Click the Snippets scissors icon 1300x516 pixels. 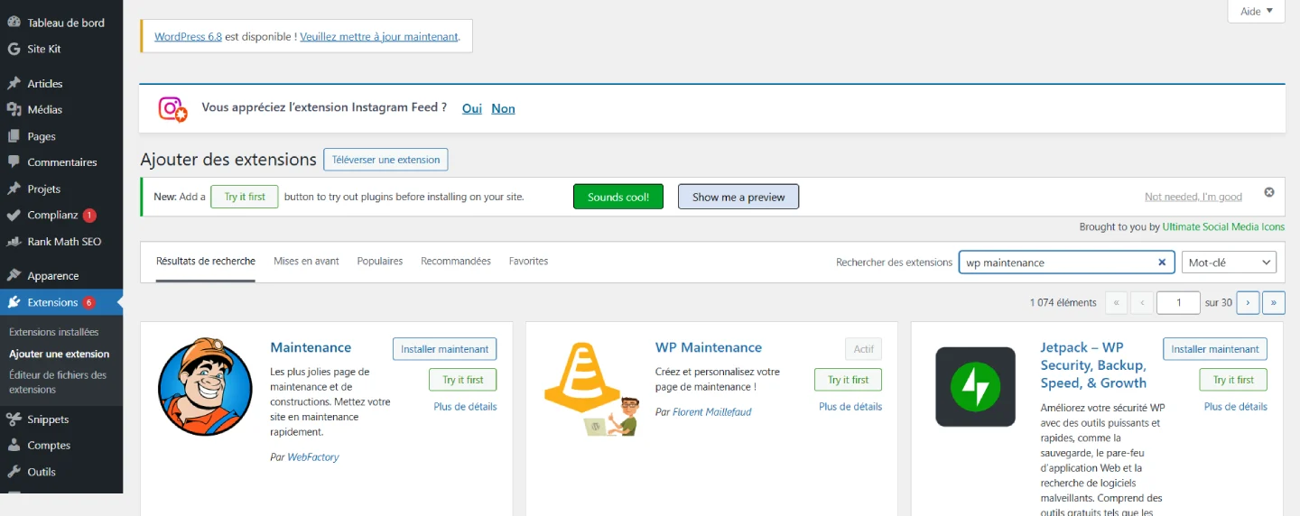(x=14, y=419)
